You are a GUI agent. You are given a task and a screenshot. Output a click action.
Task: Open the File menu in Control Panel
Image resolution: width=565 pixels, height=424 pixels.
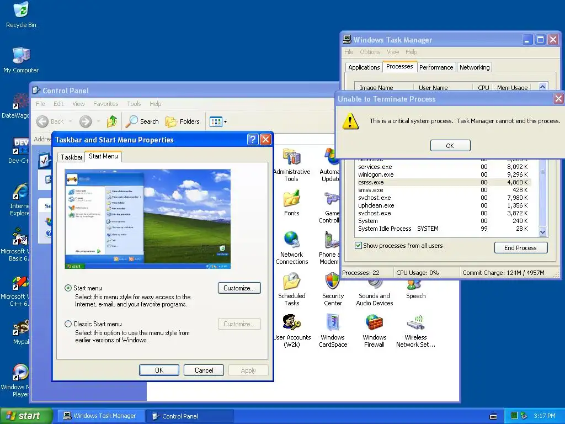40,104
